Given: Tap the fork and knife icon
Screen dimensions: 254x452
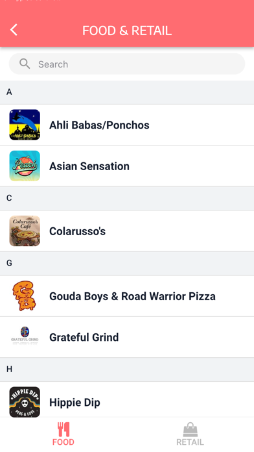Looking at the screenshot, I should click(63, 429).
